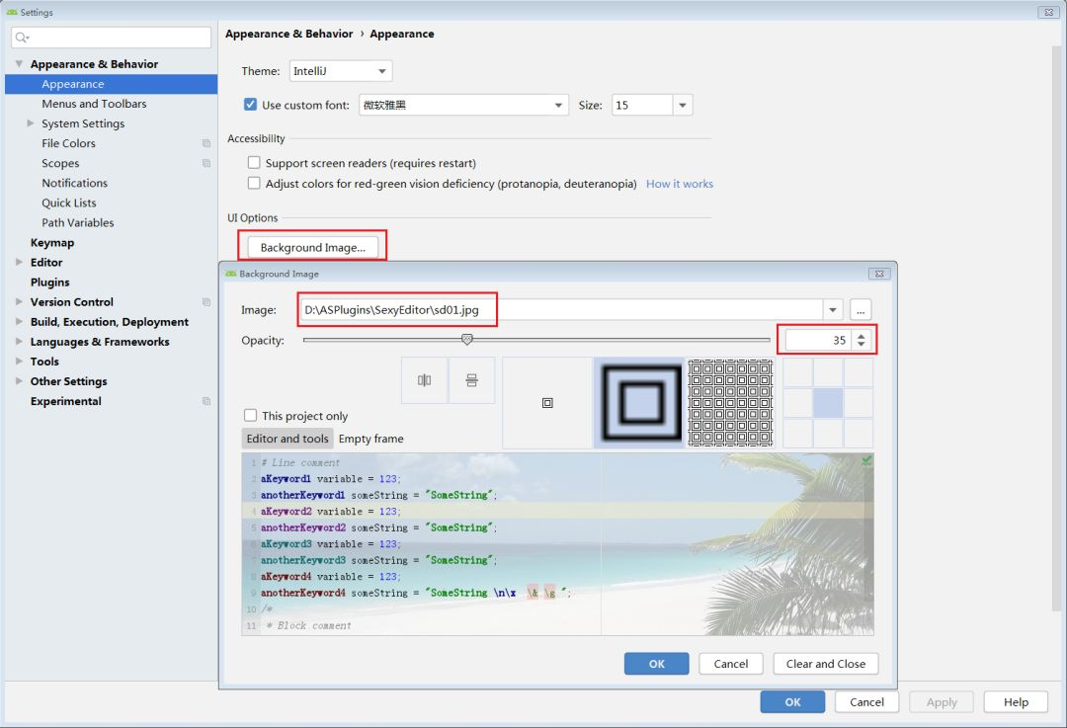1067x728 pixels.
Task: Click the Clear and Close button
Action: click(826, 664)
